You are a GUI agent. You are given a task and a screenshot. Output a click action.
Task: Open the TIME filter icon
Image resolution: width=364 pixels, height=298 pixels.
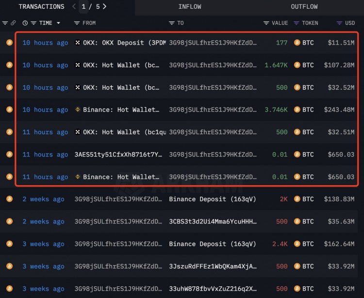(33, 23)
